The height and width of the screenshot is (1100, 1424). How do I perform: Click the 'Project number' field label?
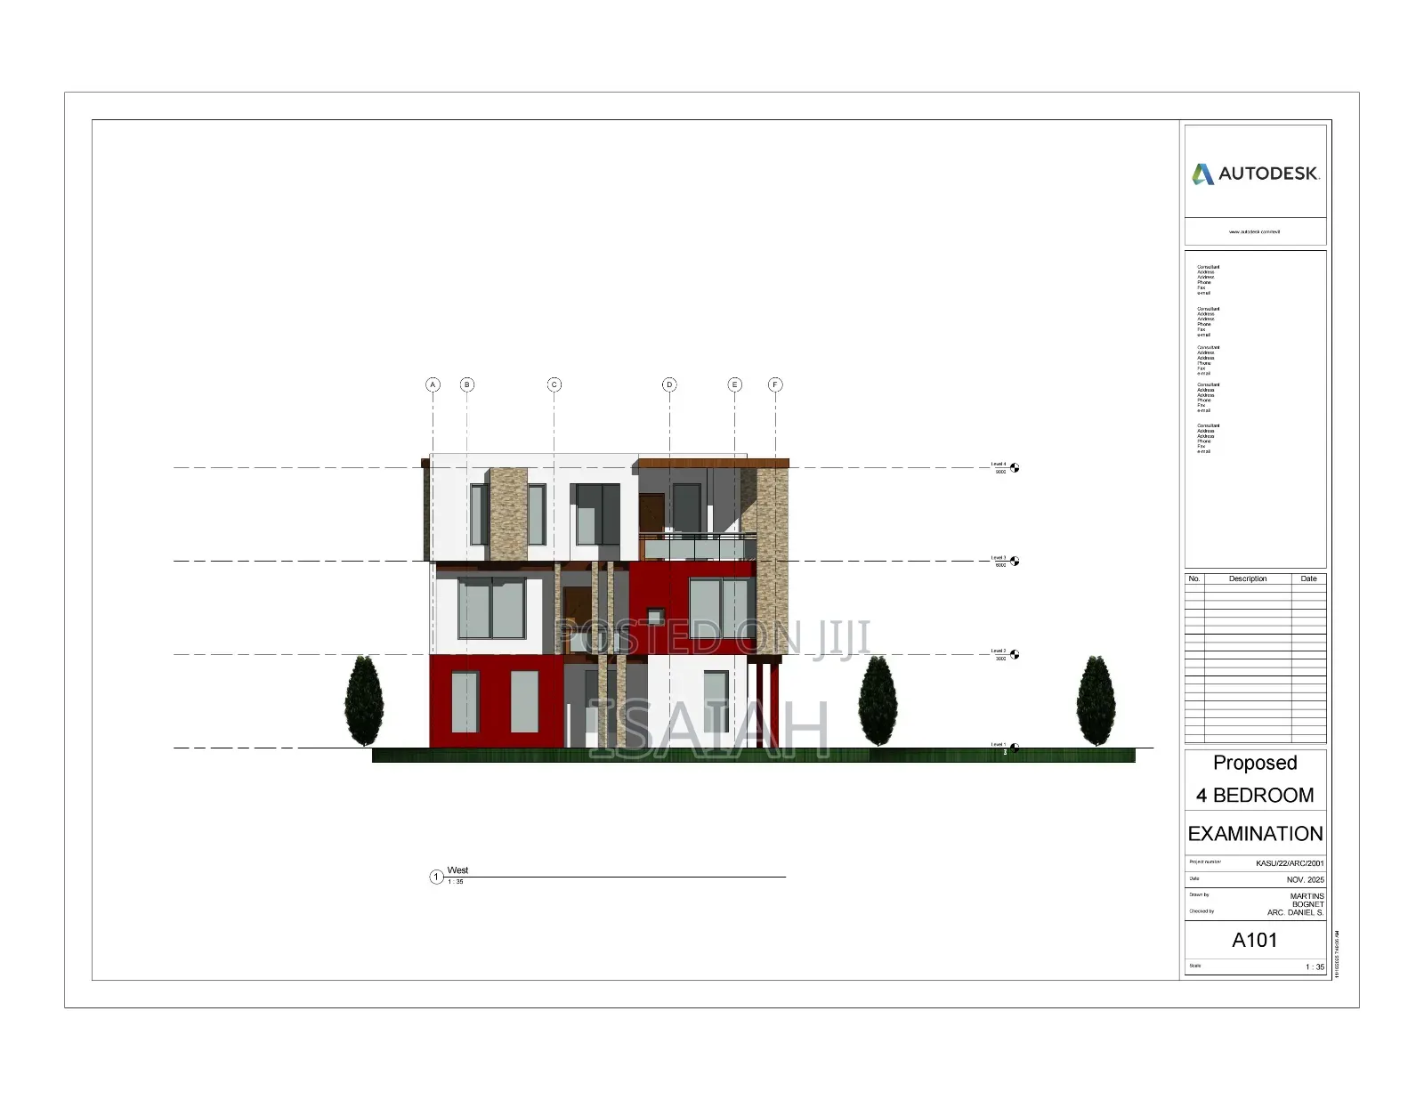pyautogui.click(x=1205, y=861)
